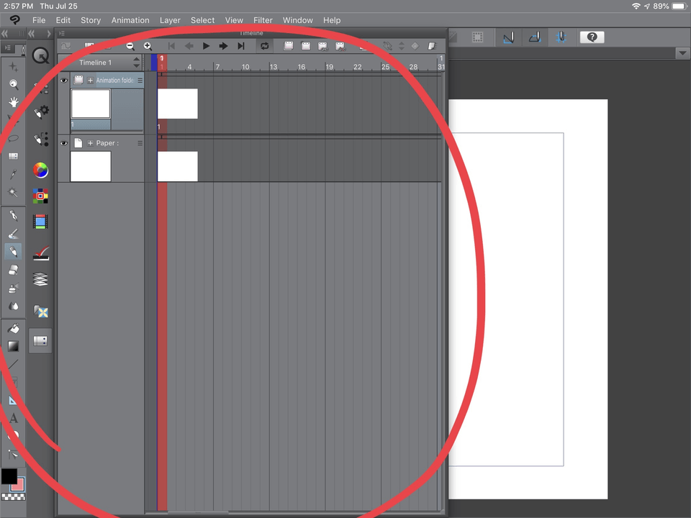This screenshot has height=518, width=691.
Task: Select the Pen tool
Action: [14, 215]
